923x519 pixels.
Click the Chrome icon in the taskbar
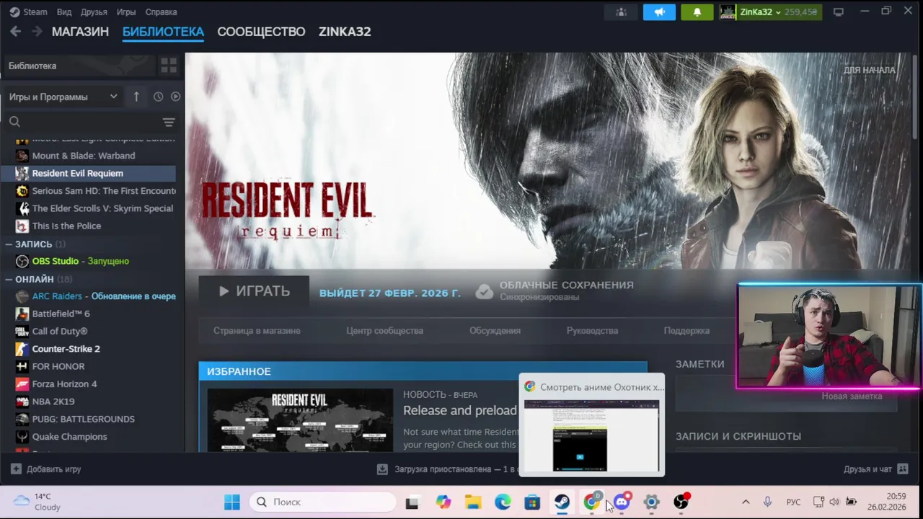(x=591, y=502)
